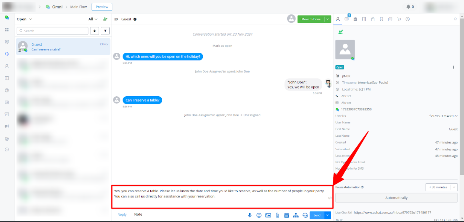Expand the Send button options arrow
Screen dimensions: 464x222
[x=328, y=215]
